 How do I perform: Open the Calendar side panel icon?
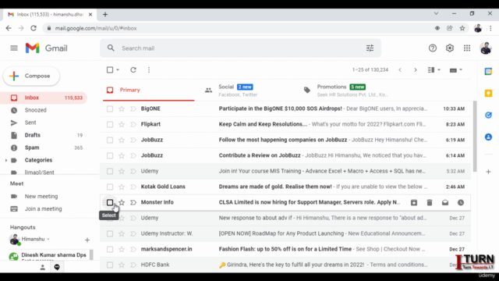pos(488,71)
